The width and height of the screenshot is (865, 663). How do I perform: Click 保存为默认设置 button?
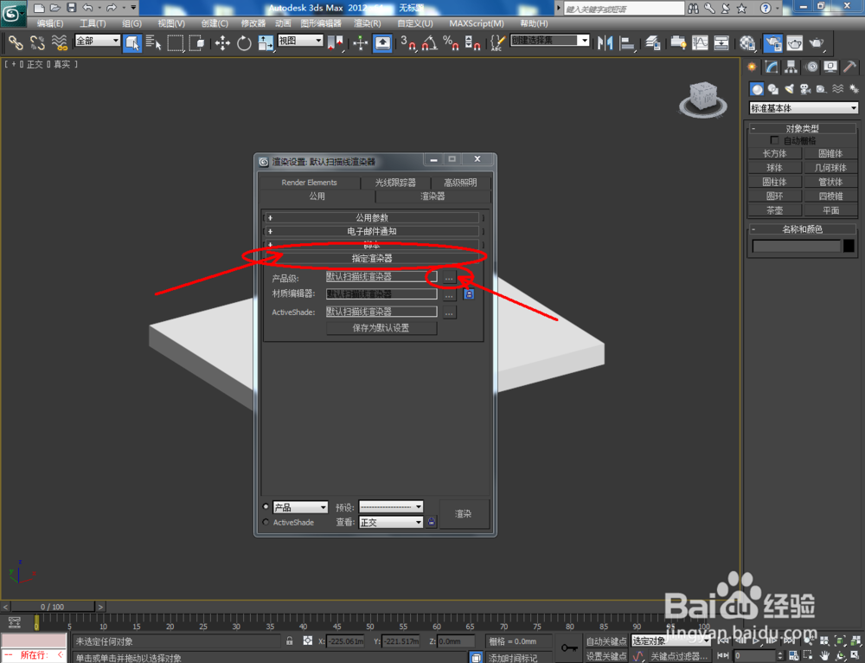[381, 328]
